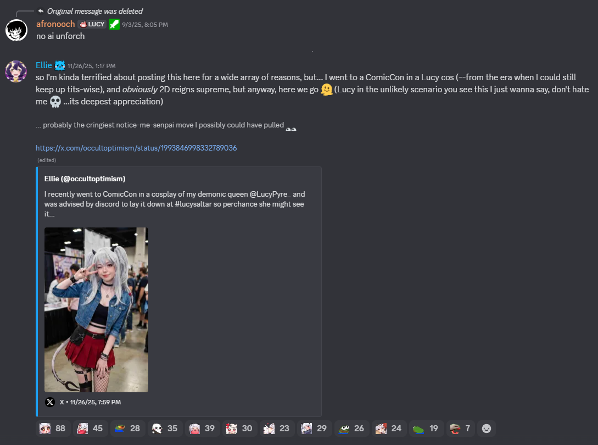
Task: Click the X logo in embed footer
Action: (x=50, y=402)
